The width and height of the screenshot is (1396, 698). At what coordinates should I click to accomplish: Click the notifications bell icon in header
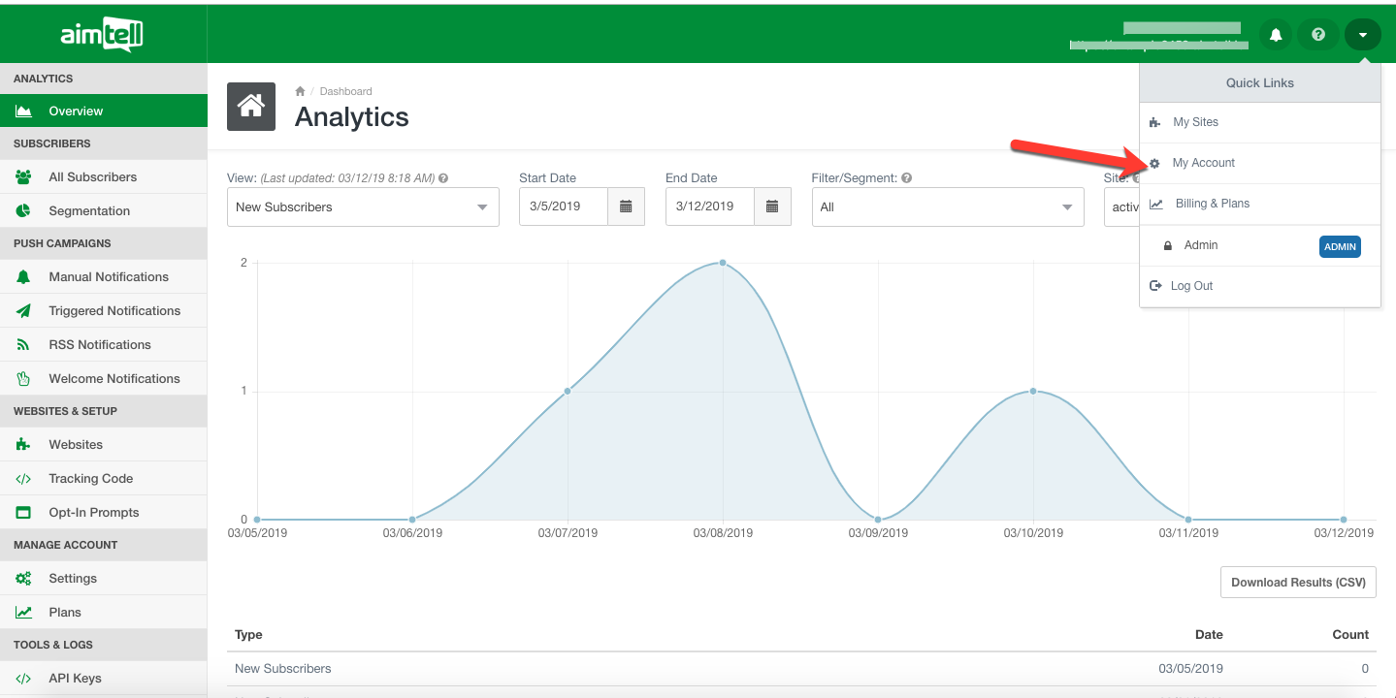tap(1276, 35)
